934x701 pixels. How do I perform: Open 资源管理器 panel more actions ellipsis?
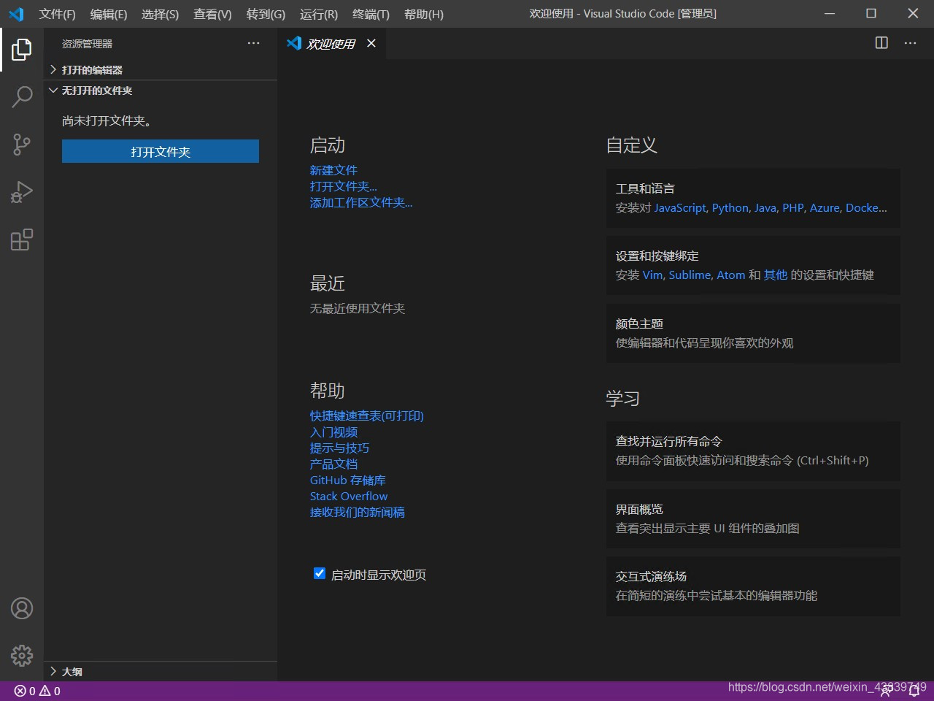(253, 43)
